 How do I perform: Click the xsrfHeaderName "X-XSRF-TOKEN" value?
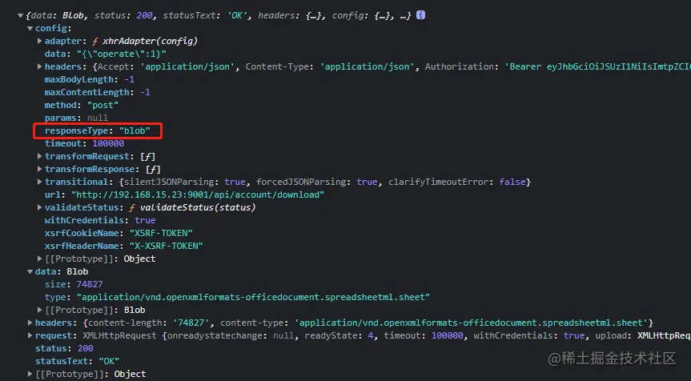166,246
